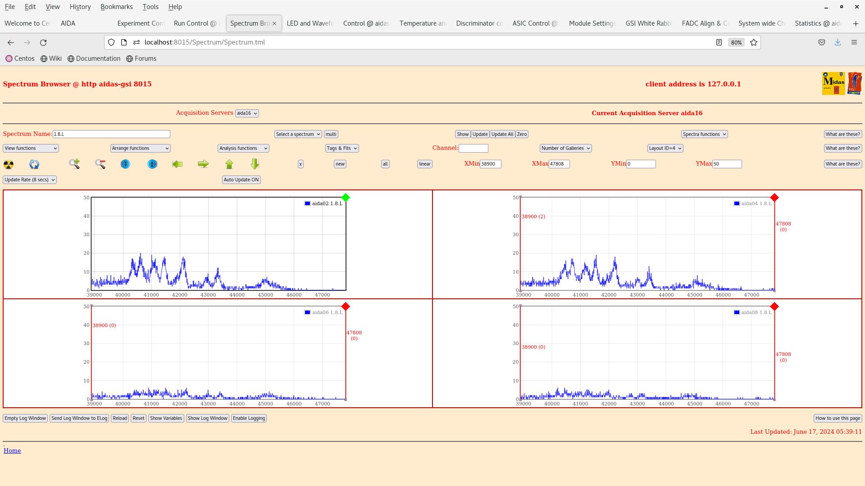Toggle the Auto Update ON button
Viewport: 865px width, 486px height.
(241, 180)
